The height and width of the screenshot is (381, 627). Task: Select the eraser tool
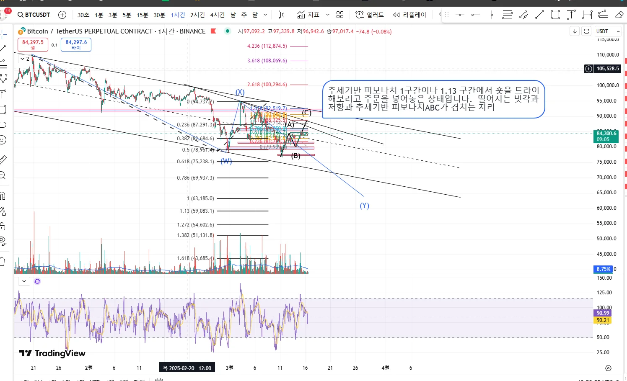[619, 15]
